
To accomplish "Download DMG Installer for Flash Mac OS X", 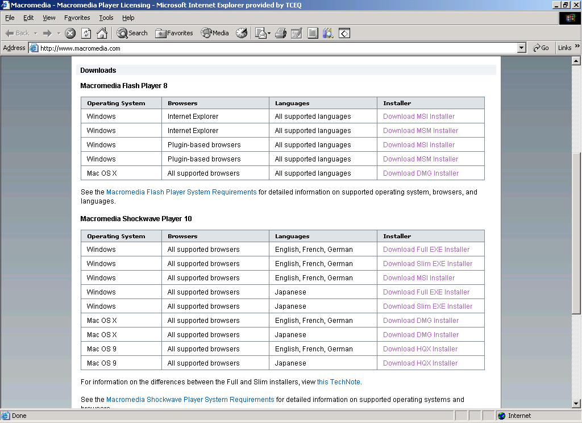I will pyautogui.click(x=421, y=173).
